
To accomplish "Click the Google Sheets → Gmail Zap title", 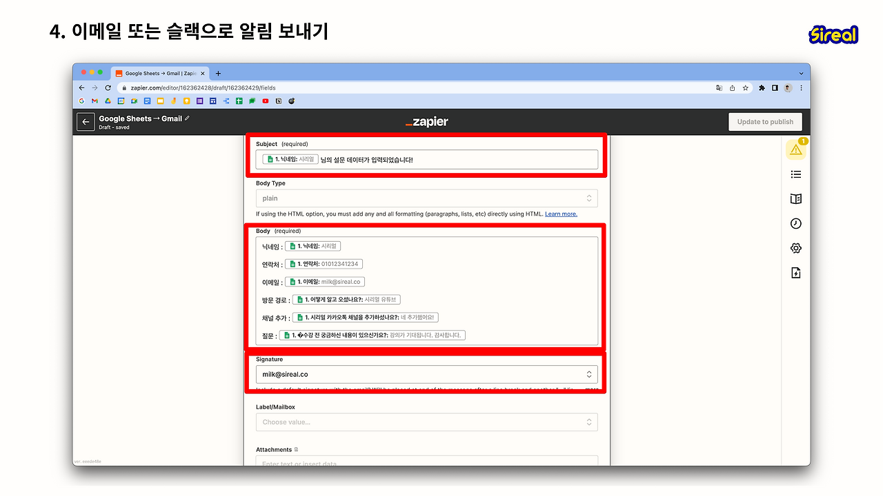I will click(x=141, y=118).
